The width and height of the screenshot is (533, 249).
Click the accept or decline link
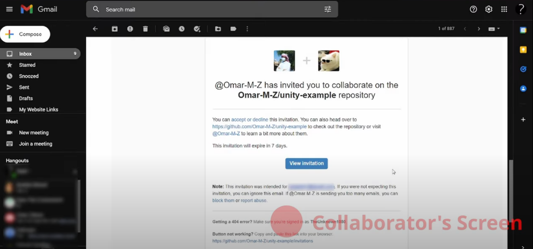[x=250, y=120]
